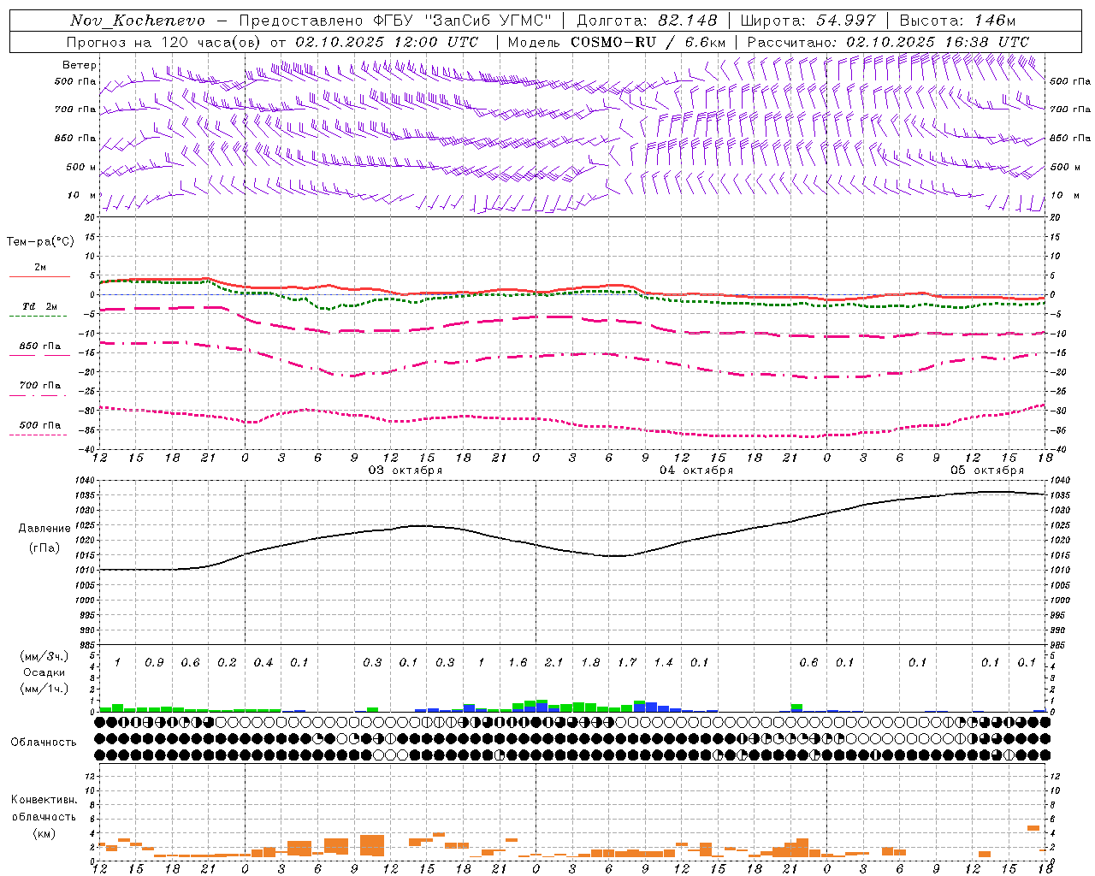
Task: Click the (мм/1ч.) hourly precipitation unit label
Action: pyautogui.click(x=44, y=688)
